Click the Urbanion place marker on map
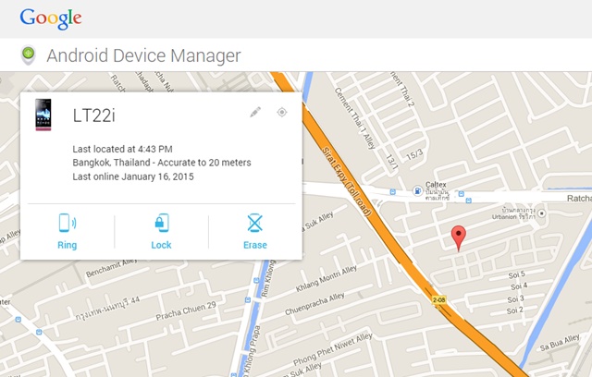 coord(543,213)
